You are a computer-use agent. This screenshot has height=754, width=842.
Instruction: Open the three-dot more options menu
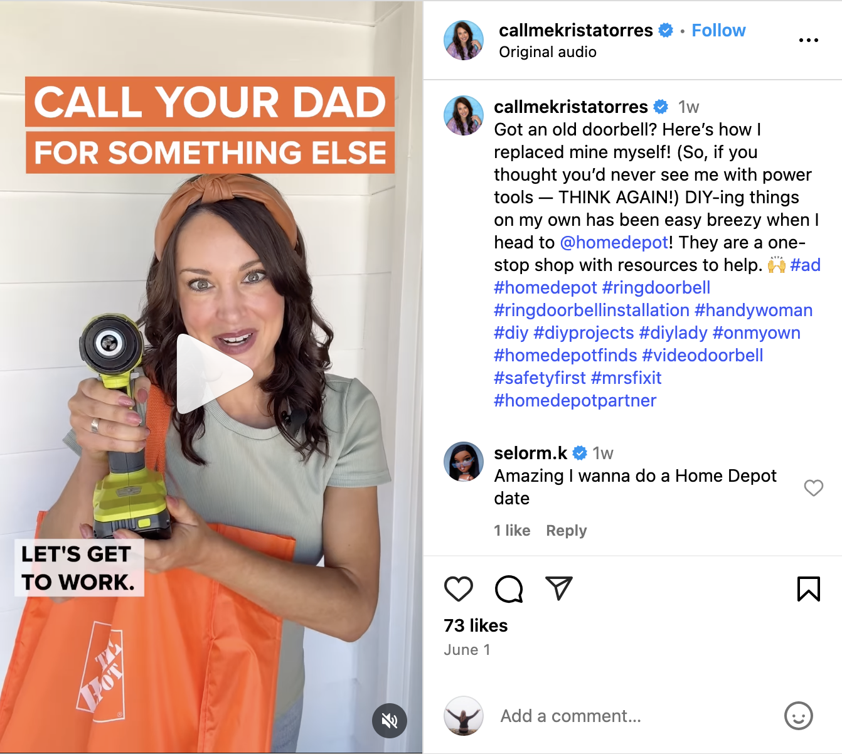[x=808, y=40]
